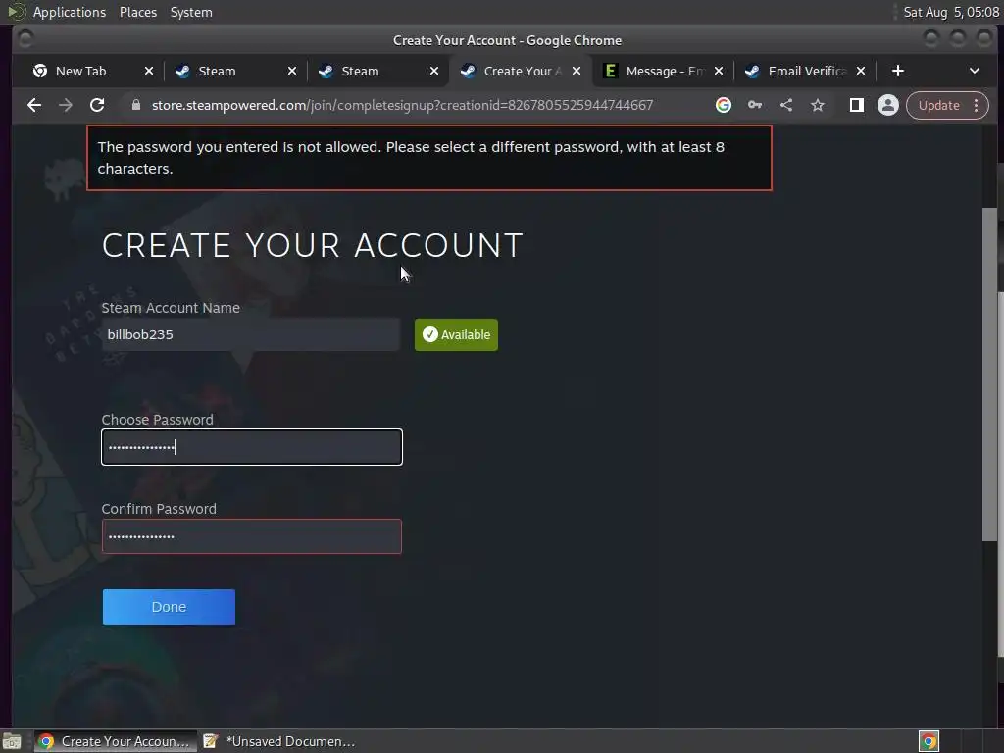Switch to the Message - Em tab
Screen dimensions: 1004x753
coord(664,71)
